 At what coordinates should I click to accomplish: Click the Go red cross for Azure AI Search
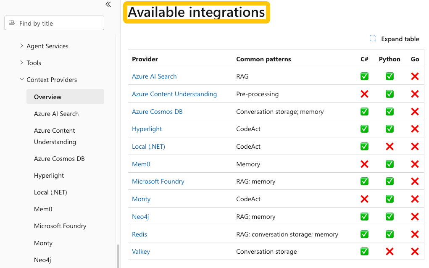point(415,76)
